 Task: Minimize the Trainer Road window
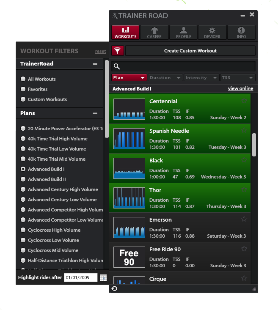(243, 16)
